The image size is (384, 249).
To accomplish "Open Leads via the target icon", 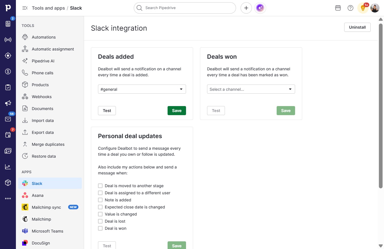I will click(x=8, y=56).
